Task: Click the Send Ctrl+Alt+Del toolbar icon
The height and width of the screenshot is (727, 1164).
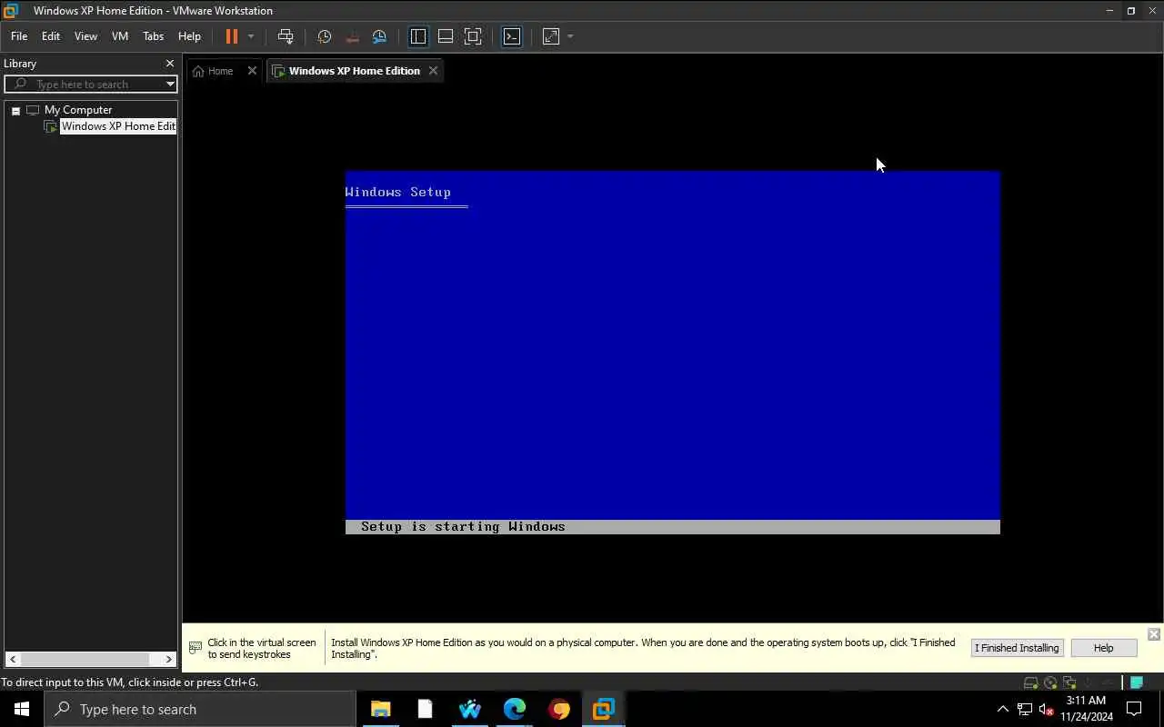Action: 286,36
